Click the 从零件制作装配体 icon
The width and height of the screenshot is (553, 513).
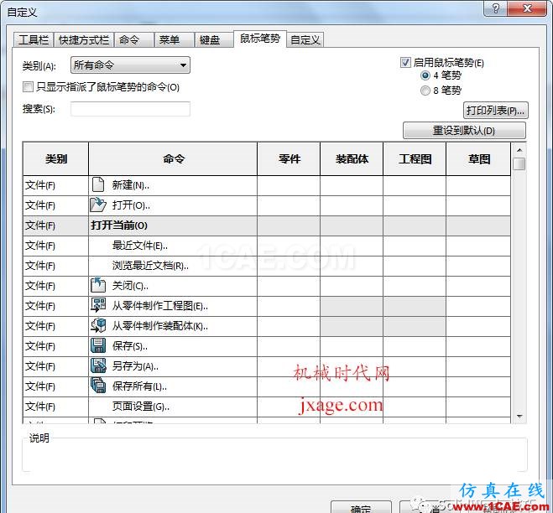[98, 325]
